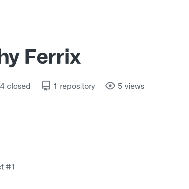
Task: Click the word views
Action: pyautogui.click(x=135, y=86)
